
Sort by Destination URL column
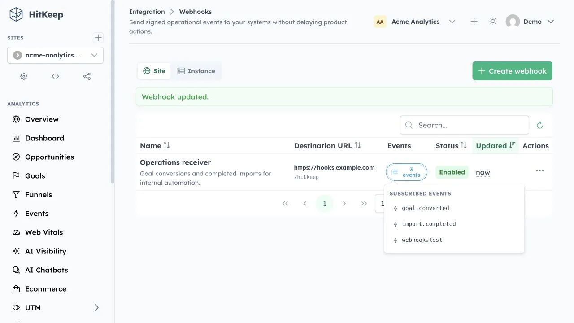327,145
